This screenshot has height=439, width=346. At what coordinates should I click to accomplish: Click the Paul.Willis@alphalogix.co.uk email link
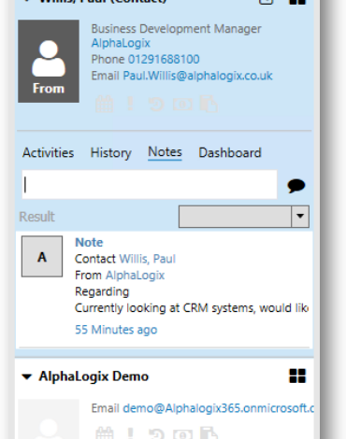pyautogui.click(x=197, y=76)
